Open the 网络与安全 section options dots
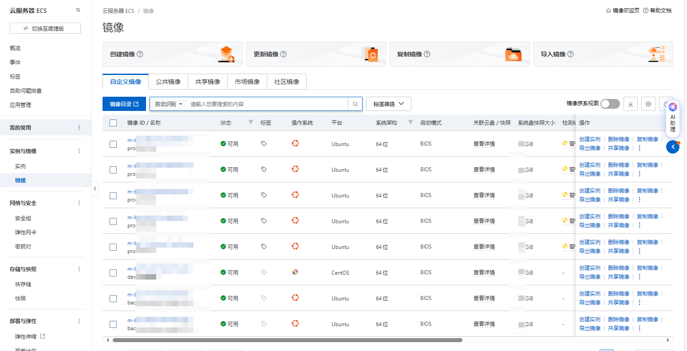 (x=79, y=203)
